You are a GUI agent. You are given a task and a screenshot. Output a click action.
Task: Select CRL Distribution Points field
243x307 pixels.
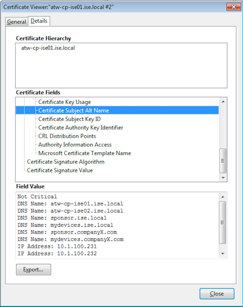(x=67, y=136)
